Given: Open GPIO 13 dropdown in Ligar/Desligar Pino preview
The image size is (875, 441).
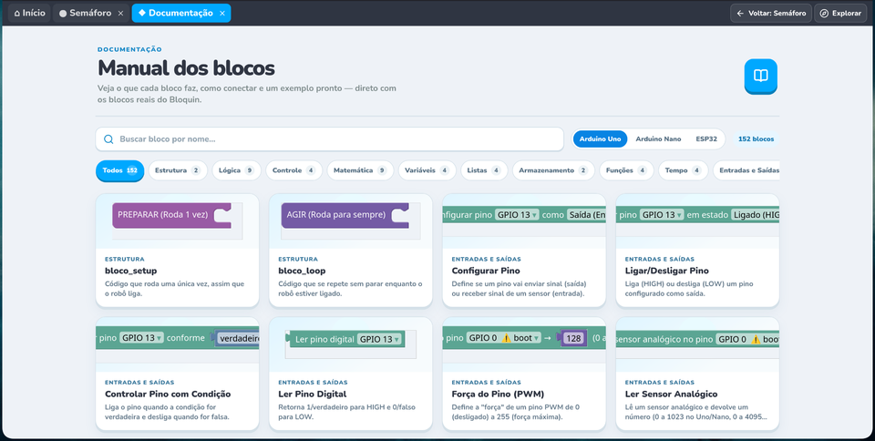Looking at the screenshot, I should click(x=662, y=215).
